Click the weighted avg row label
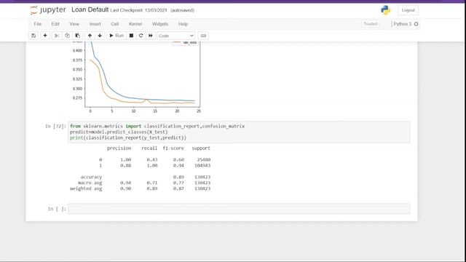 tap(86, 188)
